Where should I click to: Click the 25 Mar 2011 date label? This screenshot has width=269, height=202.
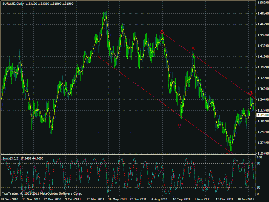tap(96, 199)
